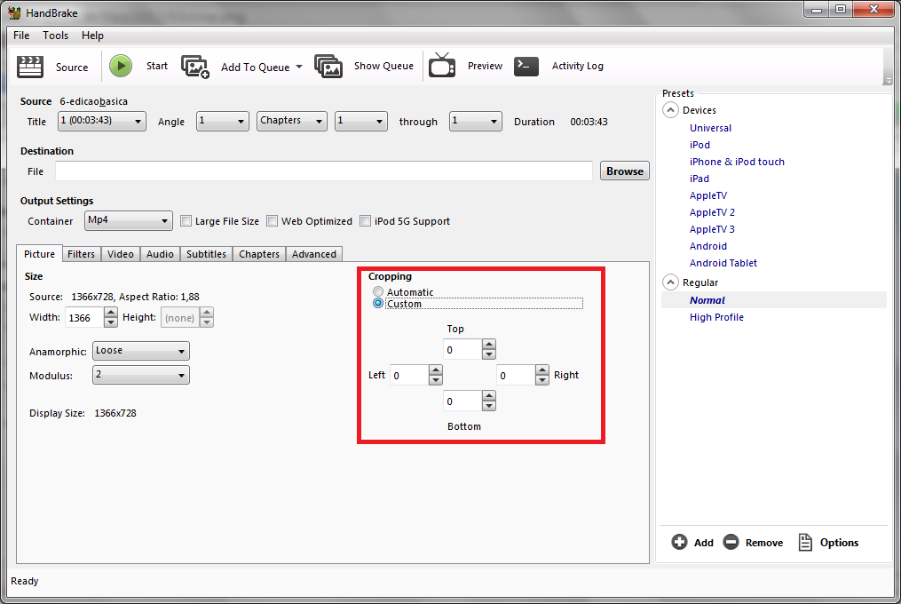The image size is (901, 604).
Task: Collapse the Regular presets group
Action: coord(670,282)
